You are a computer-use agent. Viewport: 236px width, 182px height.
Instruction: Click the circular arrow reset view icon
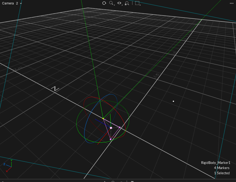104,3
